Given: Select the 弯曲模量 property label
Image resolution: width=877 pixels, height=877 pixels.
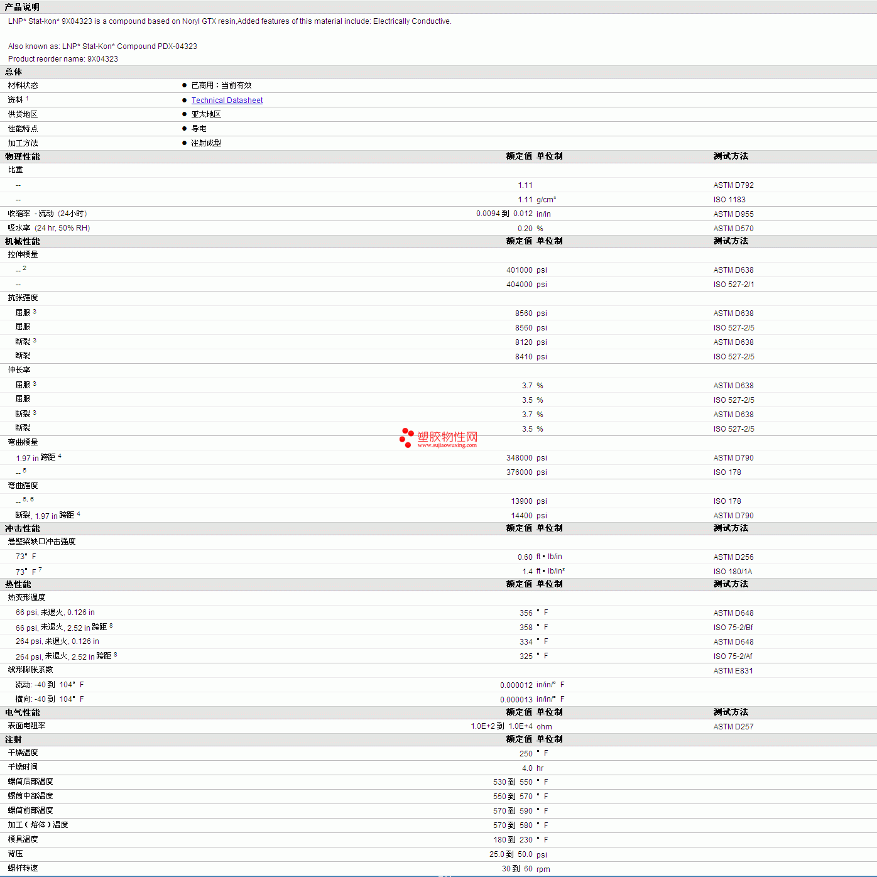Looking at the screenshot, I should click(x=23, y=442).
